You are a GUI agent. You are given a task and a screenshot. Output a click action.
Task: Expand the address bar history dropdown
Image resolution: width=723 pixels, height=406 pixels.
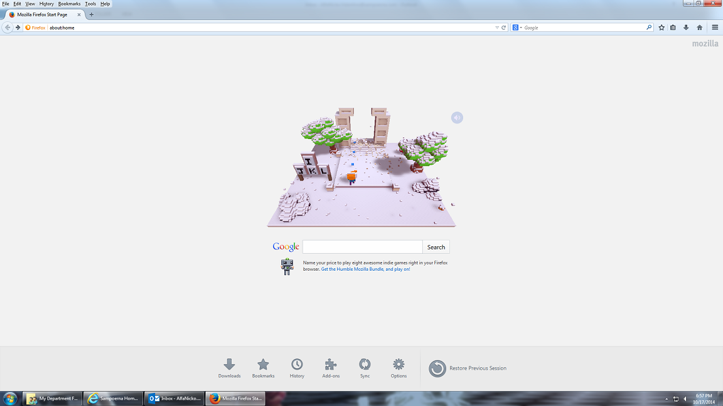497,28
